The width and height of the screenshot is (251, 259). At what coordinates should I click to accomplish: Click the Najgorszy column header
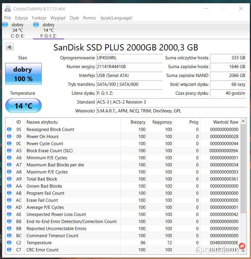click(160, 122)
